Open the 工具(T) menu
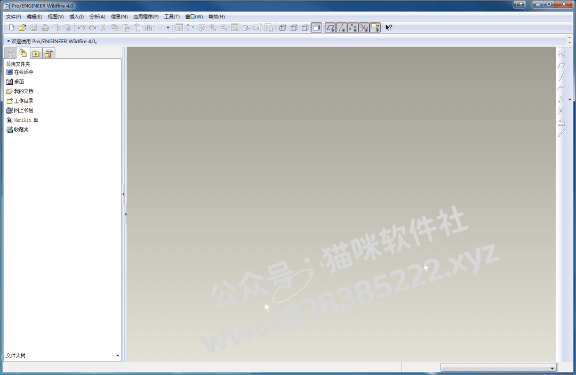The image size is (576, 375). [172, 17]
